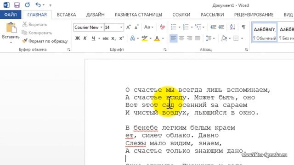
Task: Click the Word application icon
Action: tap(6, 5)
